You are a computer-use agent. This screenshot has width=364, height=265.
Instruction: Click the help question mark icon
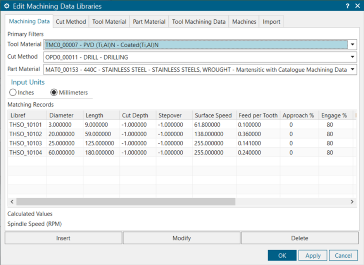(347, 6)
